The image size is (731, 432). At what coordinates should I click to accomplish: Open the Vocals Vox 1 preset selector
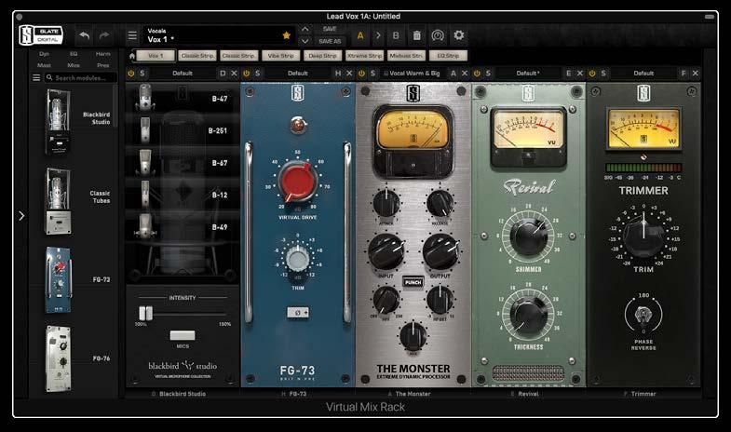click(218, 35)
